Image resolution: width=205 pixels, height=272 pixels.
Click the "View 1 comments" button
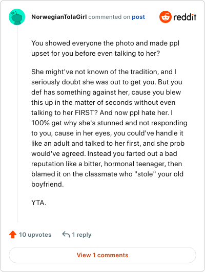pyautogui.click(x=102, y=255)
